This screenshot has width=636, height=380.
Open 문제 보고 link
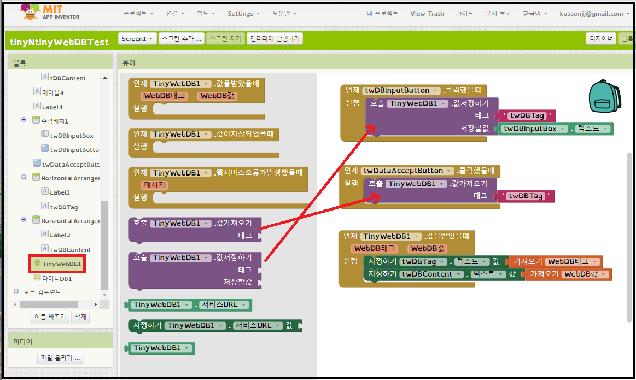[x=498, y=13]
